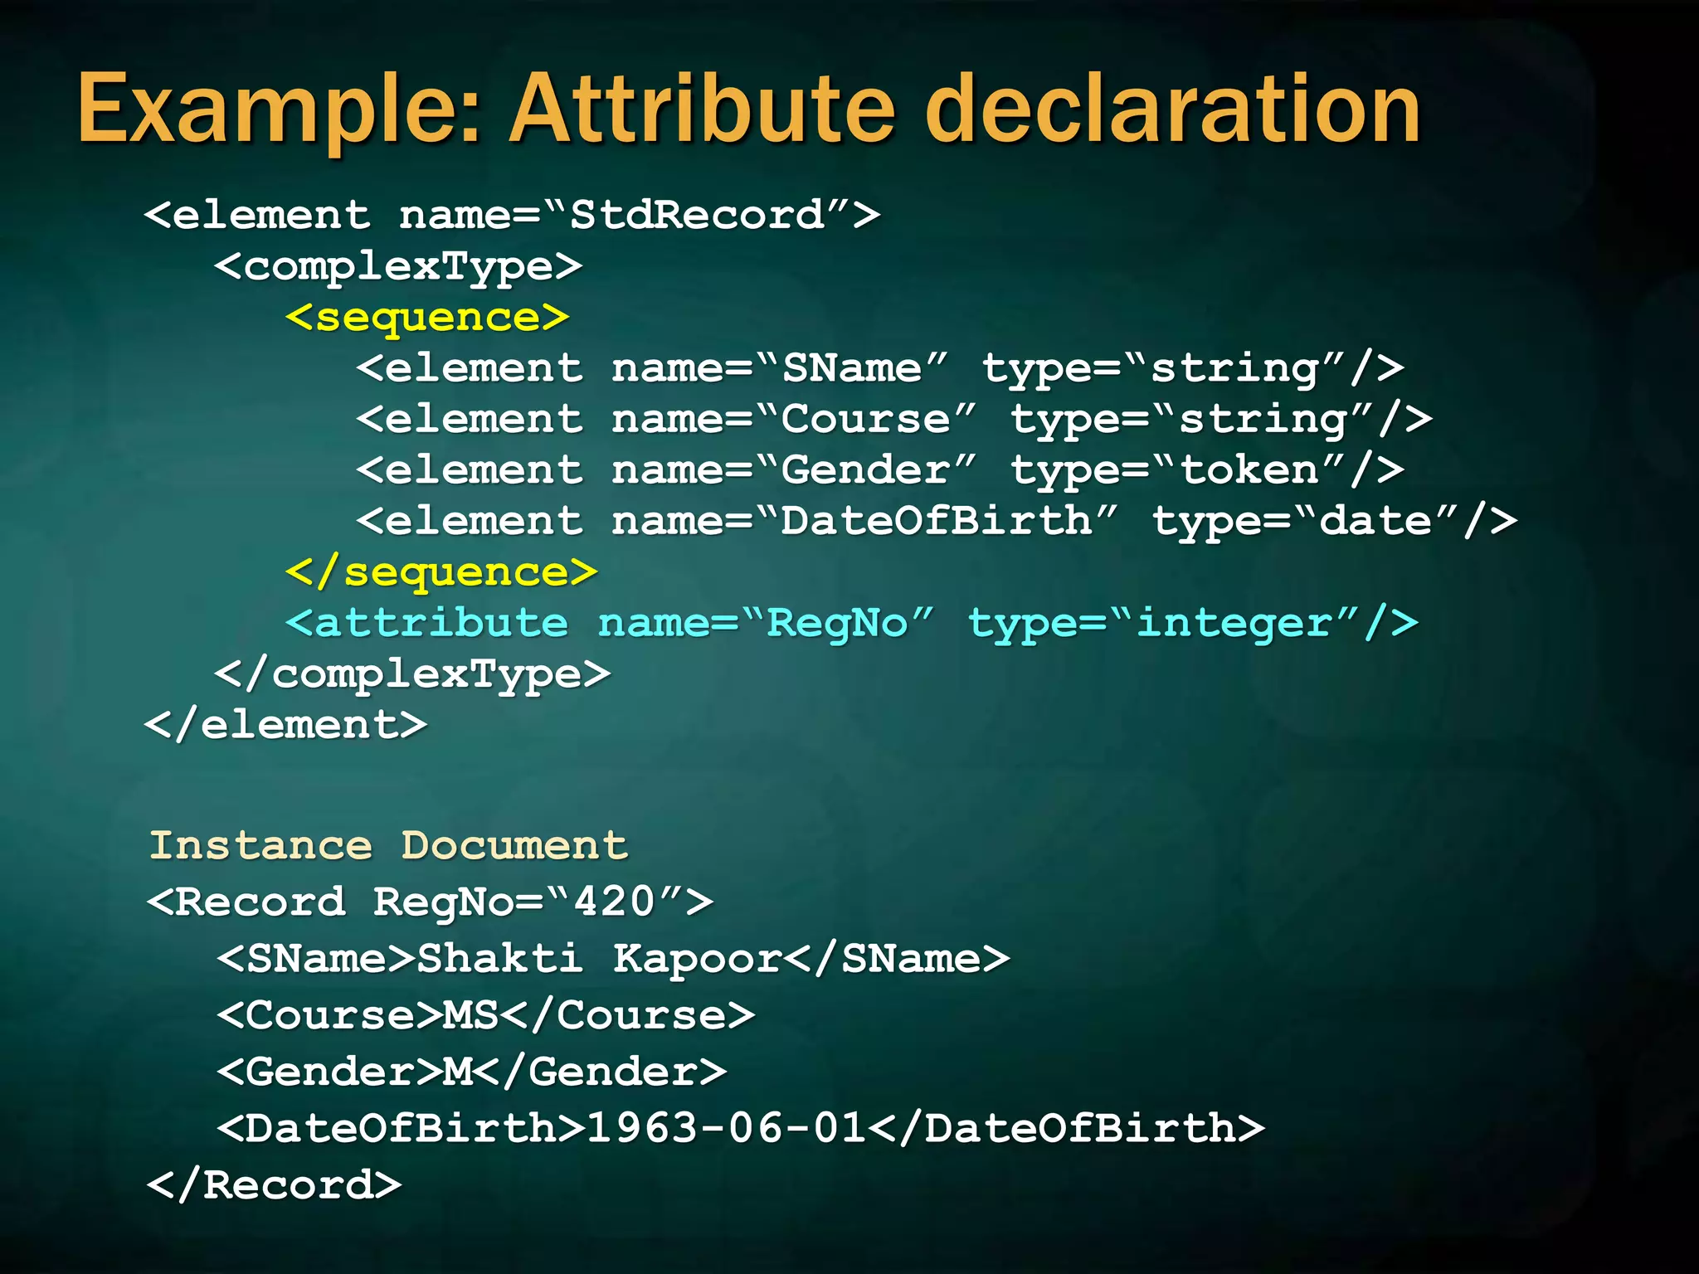Click the 'Instance Document' heading
This screenshot has width=1699, height=1274.
pyautogui.click(x=388, y=846)
